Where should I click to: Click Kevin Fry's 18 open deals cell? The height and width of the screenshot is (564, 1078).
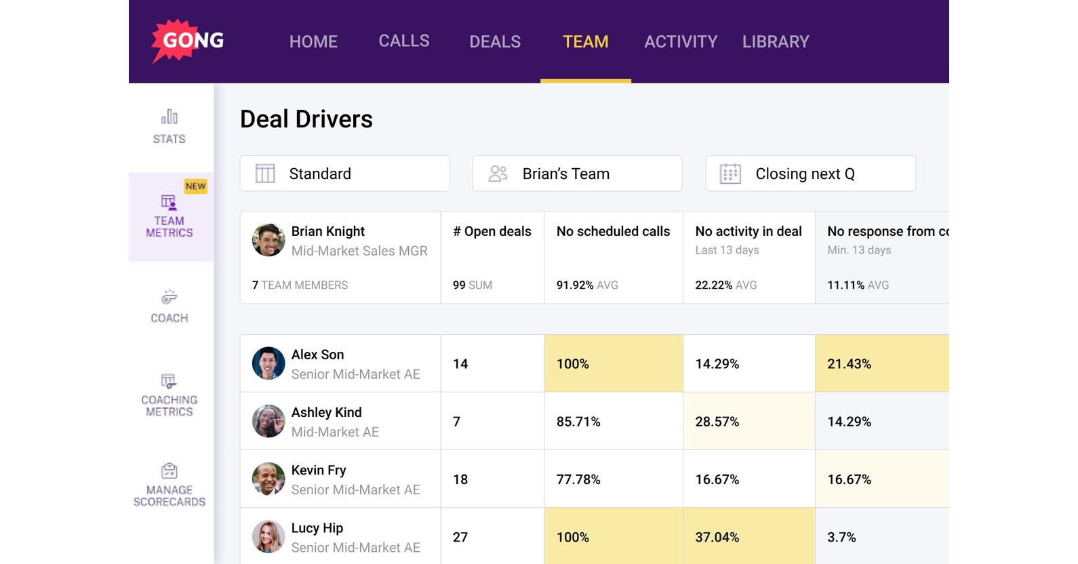click(492, 479)
